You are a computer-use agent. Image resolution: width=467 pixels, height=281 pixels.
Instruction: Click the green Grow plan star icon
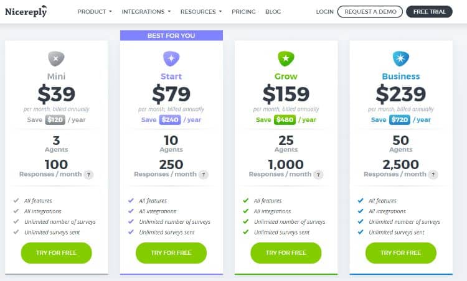coord(286,59)
